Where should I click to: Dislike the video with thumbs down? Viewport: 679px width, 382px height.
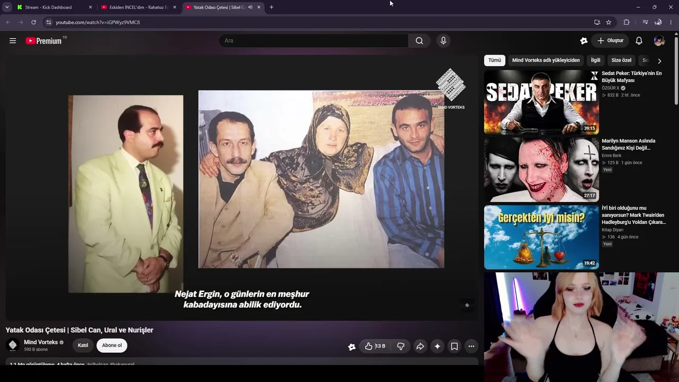tap(401, 346)
